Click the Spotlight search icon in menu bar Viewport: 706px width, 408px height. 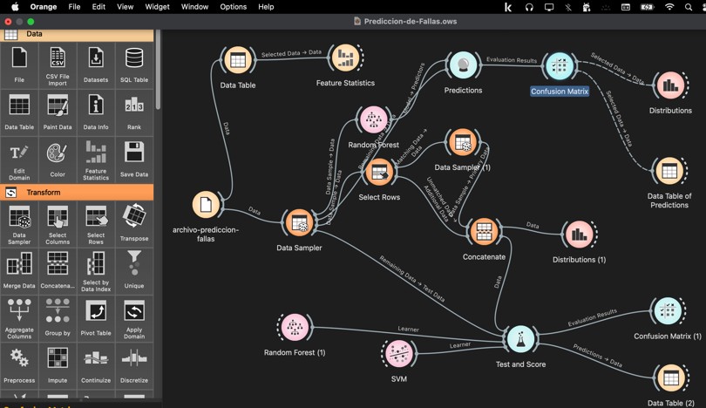[x=689, y=7]
